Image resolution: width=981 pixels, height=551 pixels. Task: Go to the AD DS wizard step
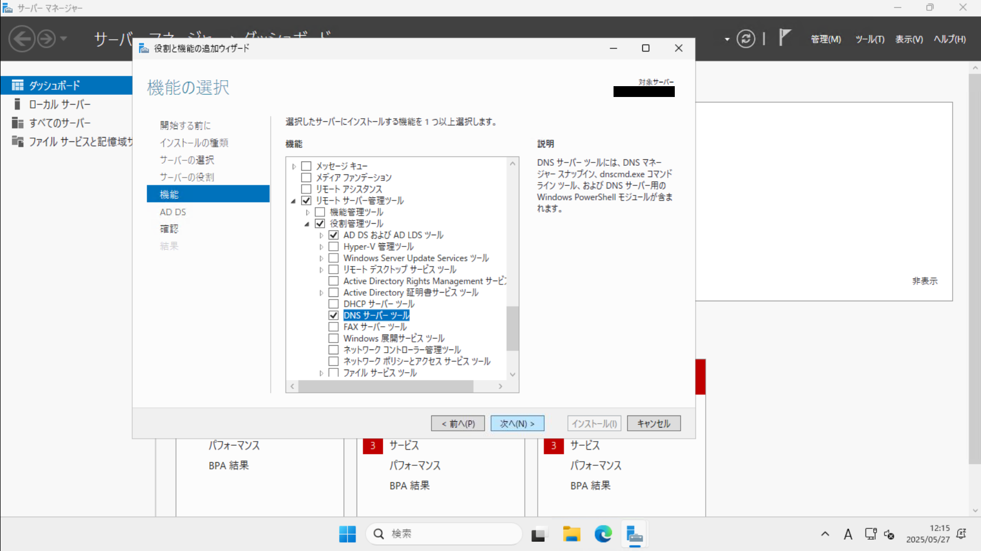click(x=173, y=212)
